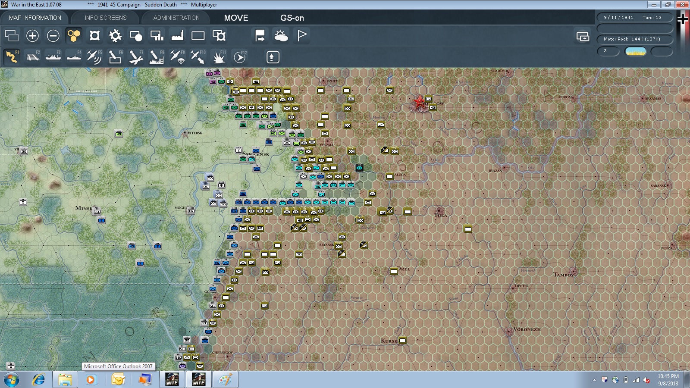Click the Motor Pool status field
The width and height of the screenshot is (690, 388).
pos(635,39)
